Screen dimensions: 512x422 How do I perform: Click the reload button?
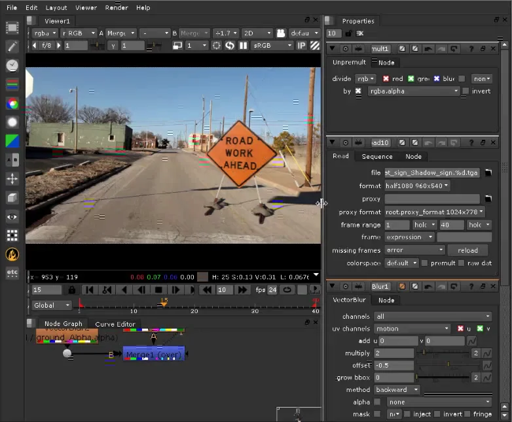pos(467,250)
